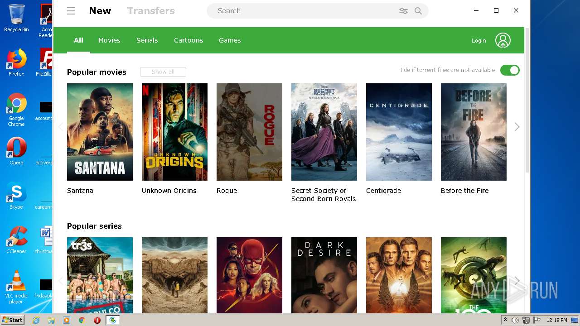Open Skype desktop shortcut
The image size is (580, 326).
tap(16, 196)
